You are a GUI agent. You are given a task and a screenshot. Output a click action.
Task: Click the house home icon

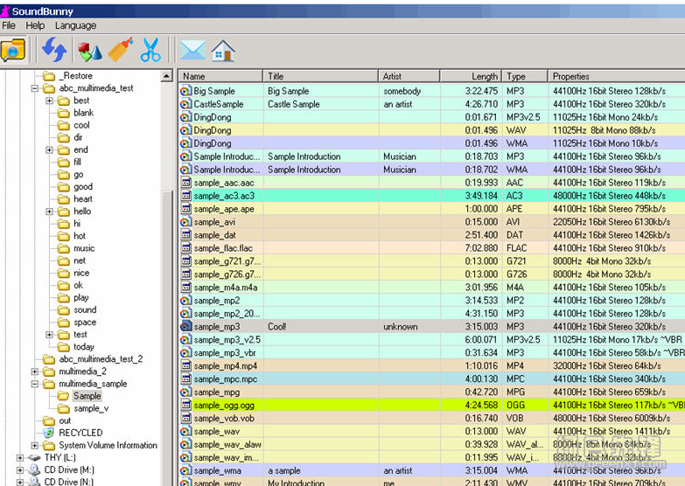[x=223, y=50]
